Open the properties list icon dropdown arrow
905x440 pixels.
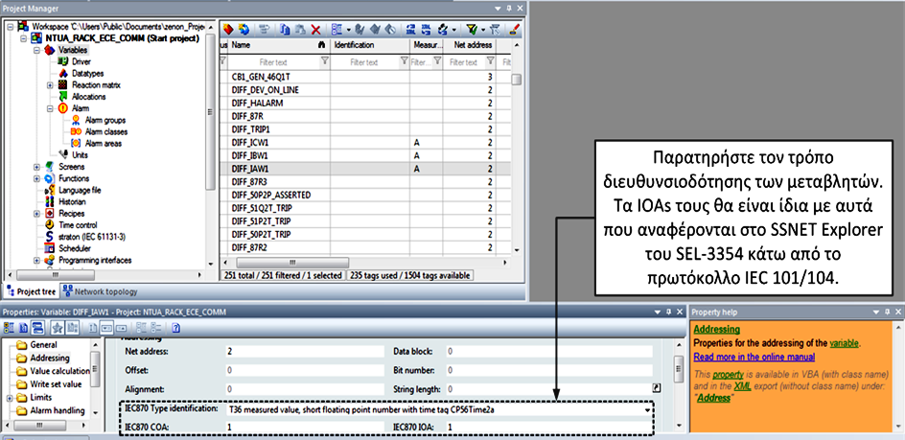(349, 30)
